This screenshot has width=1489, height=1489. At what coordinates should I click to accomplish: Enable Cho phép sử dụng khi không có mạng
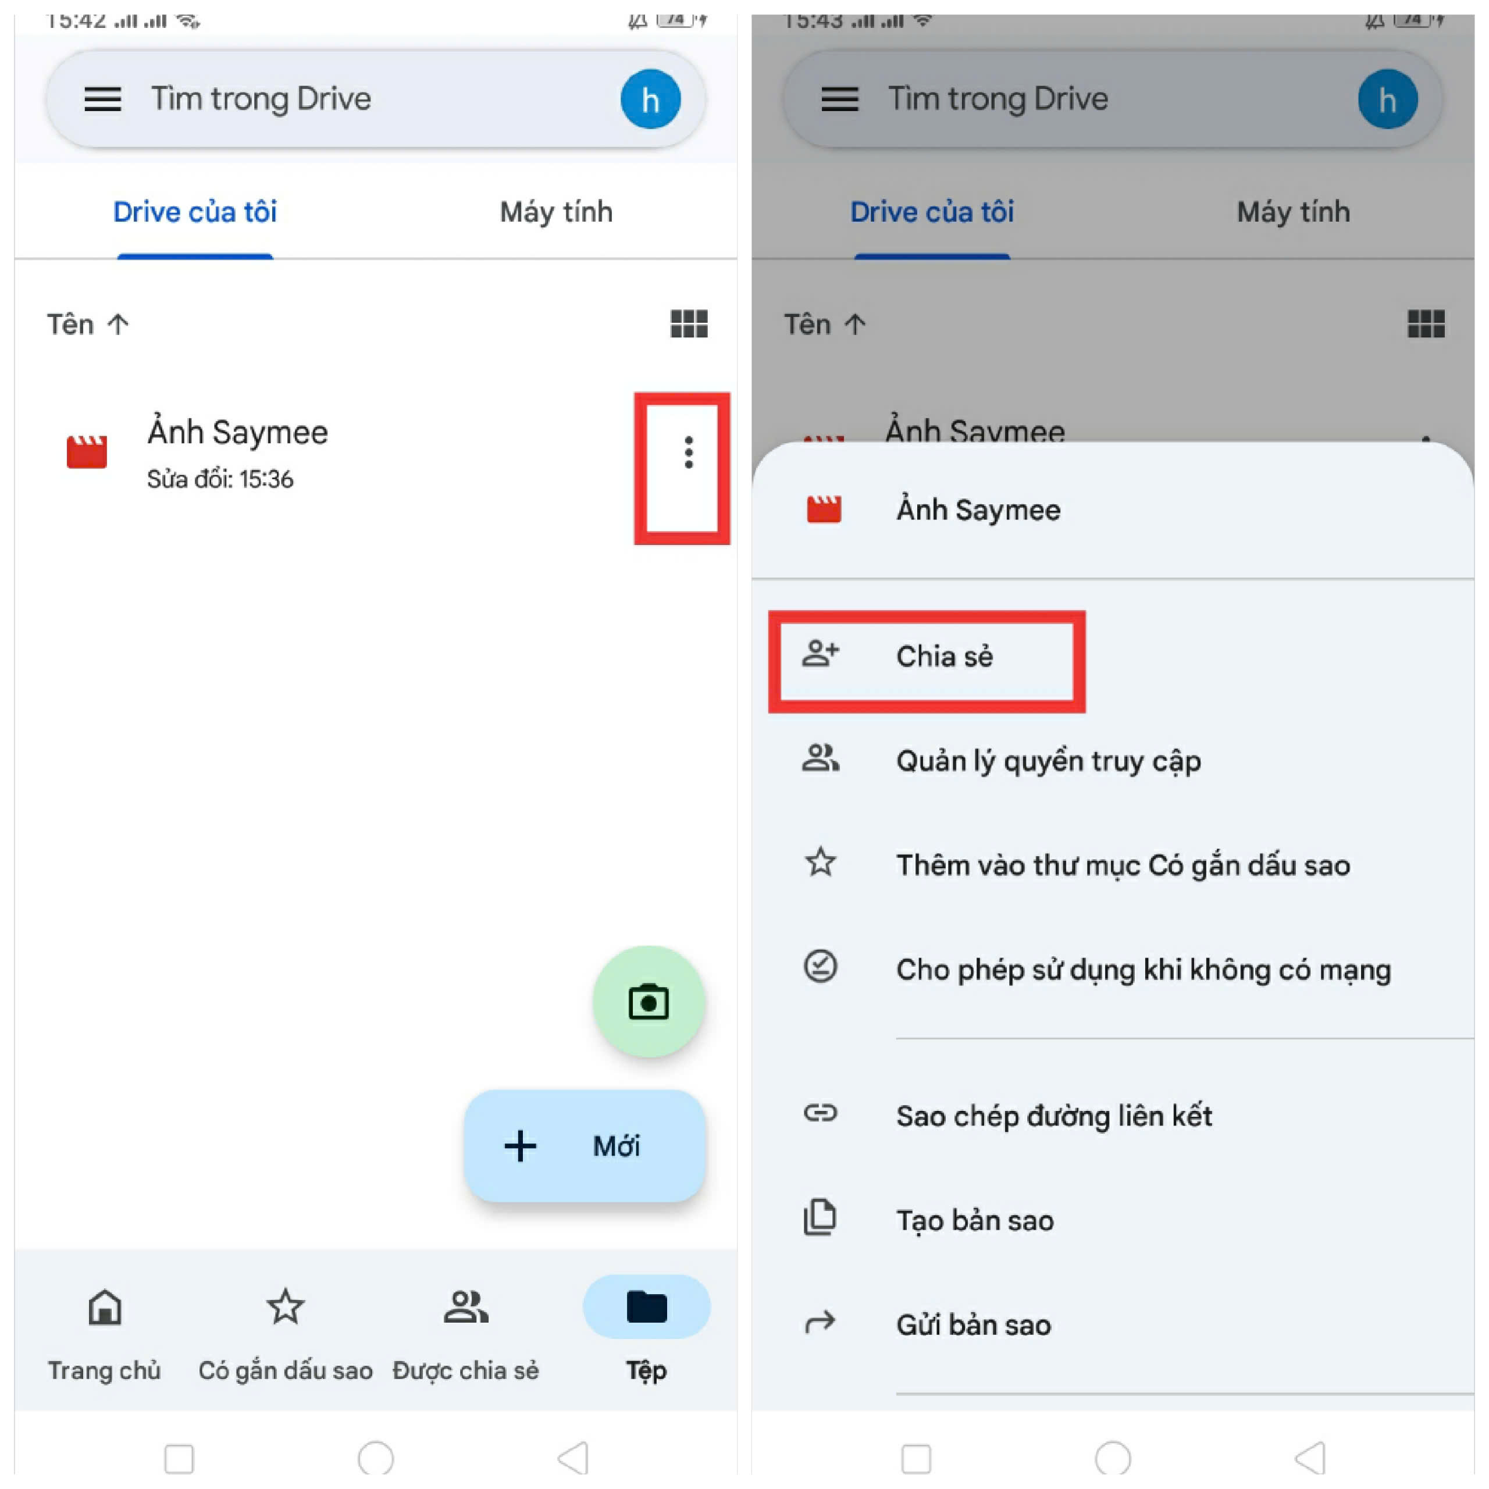click(1142, 970)
